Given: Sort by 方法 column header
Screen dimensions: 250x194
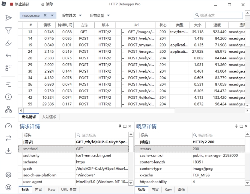Looking at the screenshot, I should coord(84,25).
